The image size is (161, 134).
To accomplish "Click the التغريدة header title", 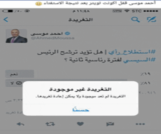I will point(80,20).
